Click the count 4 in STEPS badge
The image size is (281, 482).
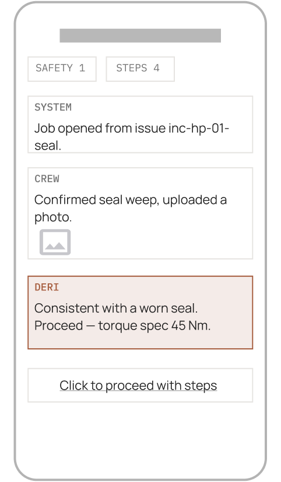(156, 68)
